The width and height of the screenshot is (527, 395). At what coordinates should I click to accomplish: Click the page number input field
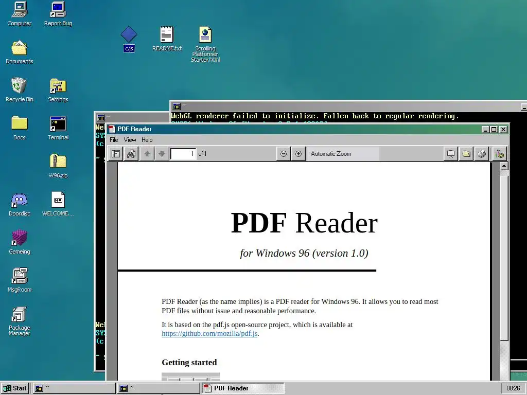[183, 154]
